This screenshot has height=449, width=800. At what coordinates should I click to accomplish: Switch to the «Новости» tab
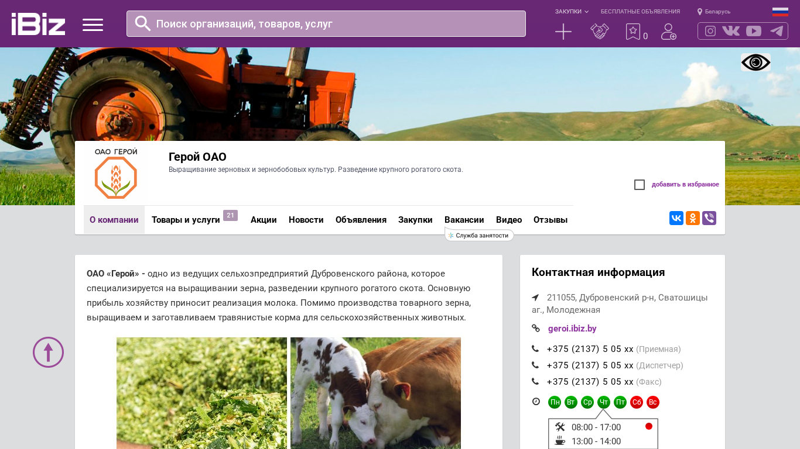click(306, 220)
